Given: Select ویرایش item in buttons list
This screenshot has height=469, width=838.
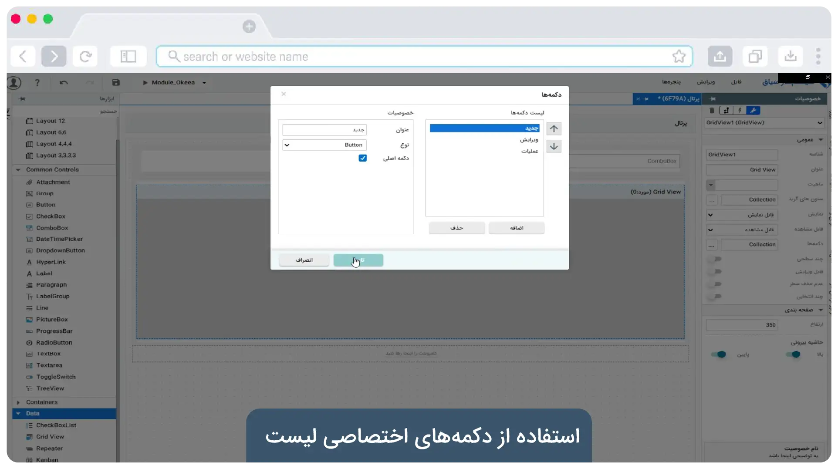Looking at the screenshot, I should [529, 140].
